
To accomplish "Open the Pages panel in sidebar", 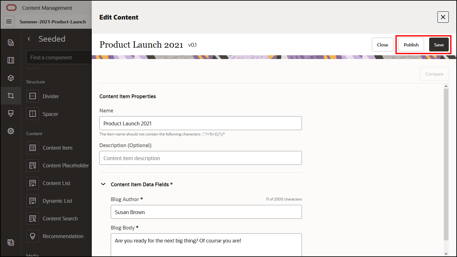I will coord(11,42).
